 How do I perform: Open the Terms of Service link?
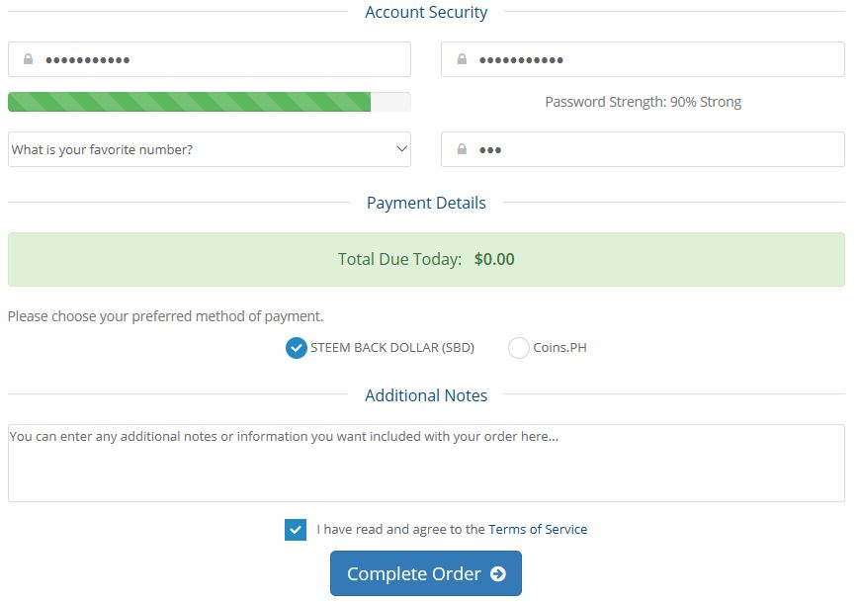coord(538,529)
